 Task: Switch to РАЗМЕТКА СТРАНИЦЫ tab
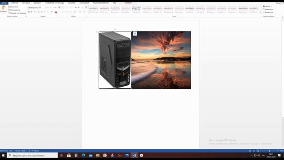pos(55,3)
